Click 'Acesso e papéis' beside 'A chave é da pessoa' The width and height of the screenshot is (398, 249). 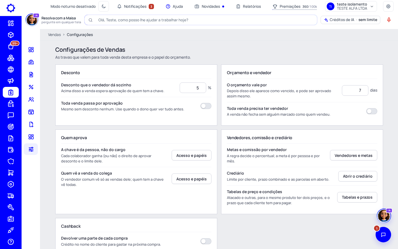[x=192, y=155]
